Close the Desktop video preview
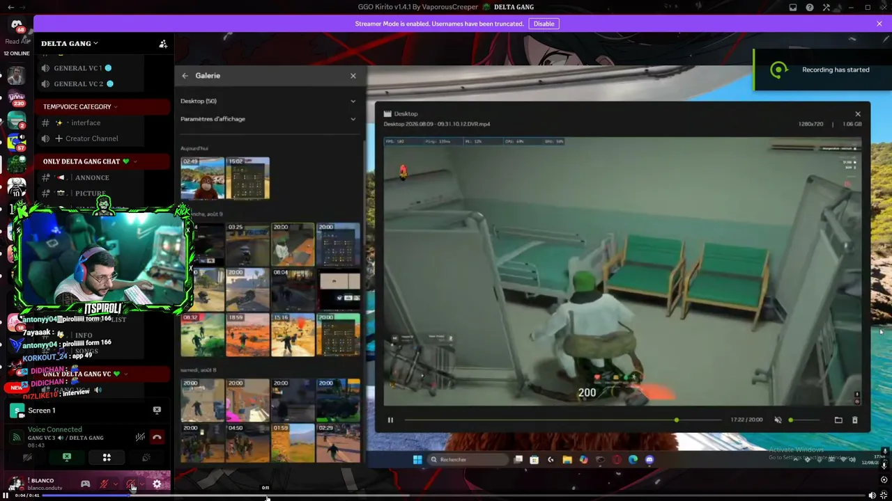Viewport: 892px width, 501px height. click(858, 114)
